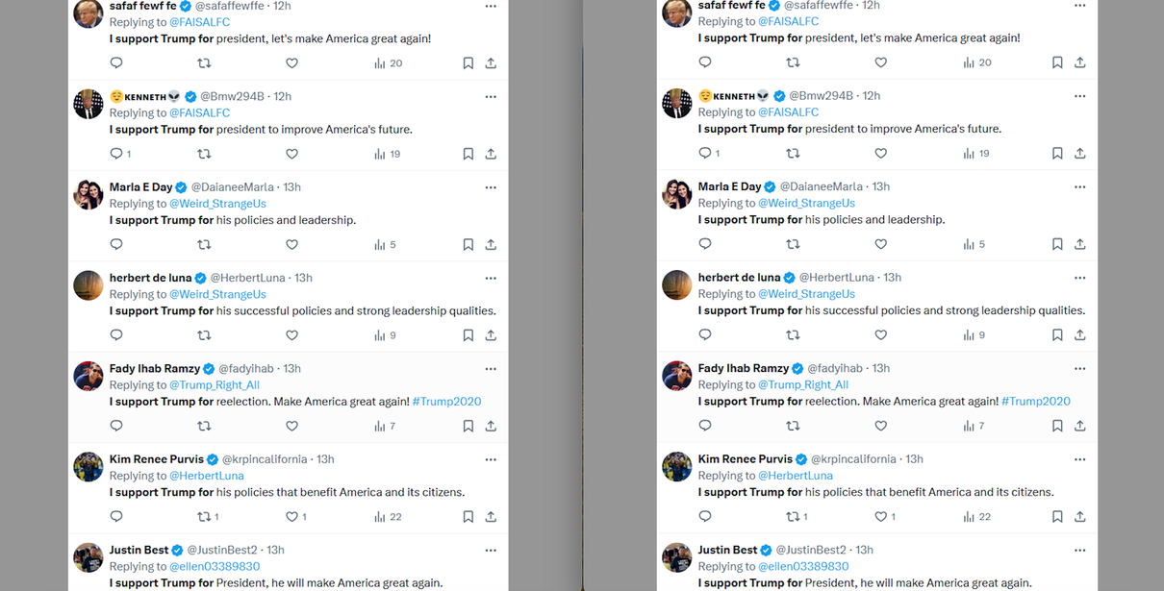Open the three-dot menu on Justin Best's reply, left panel
Viewport: 1164px width, 591px height.
[491, 551]
